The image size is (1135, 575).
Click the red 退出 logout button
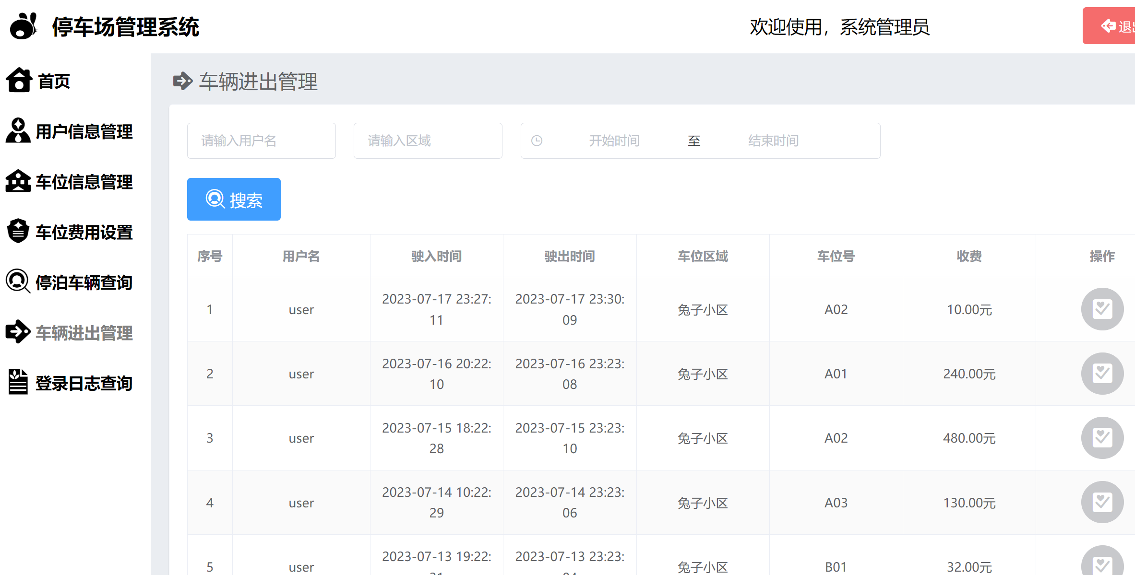(x=1113, y=26)
